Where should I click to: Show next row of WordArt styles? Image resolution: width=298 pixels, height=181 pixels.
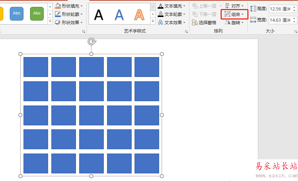click(153, 14)
